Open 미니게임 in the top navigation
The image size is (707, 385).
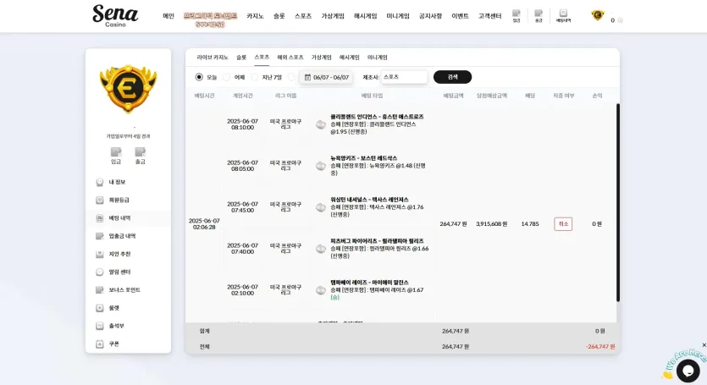pyautogui.click(x=398, y=16)
